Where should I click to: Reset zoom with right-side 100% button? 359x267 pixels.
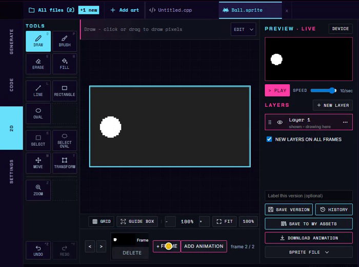tap(248, 221)
